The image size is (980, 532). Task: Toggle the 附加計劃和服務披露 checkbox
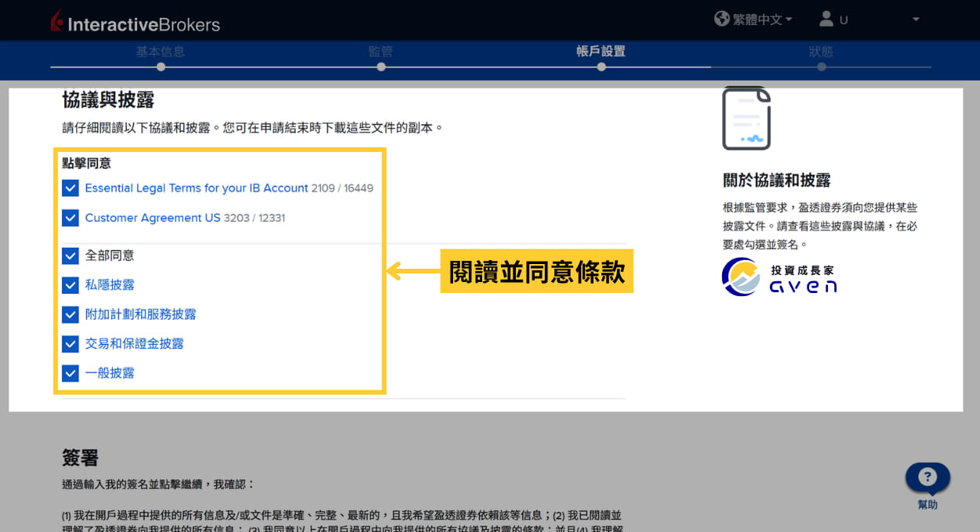click(71, 314)
